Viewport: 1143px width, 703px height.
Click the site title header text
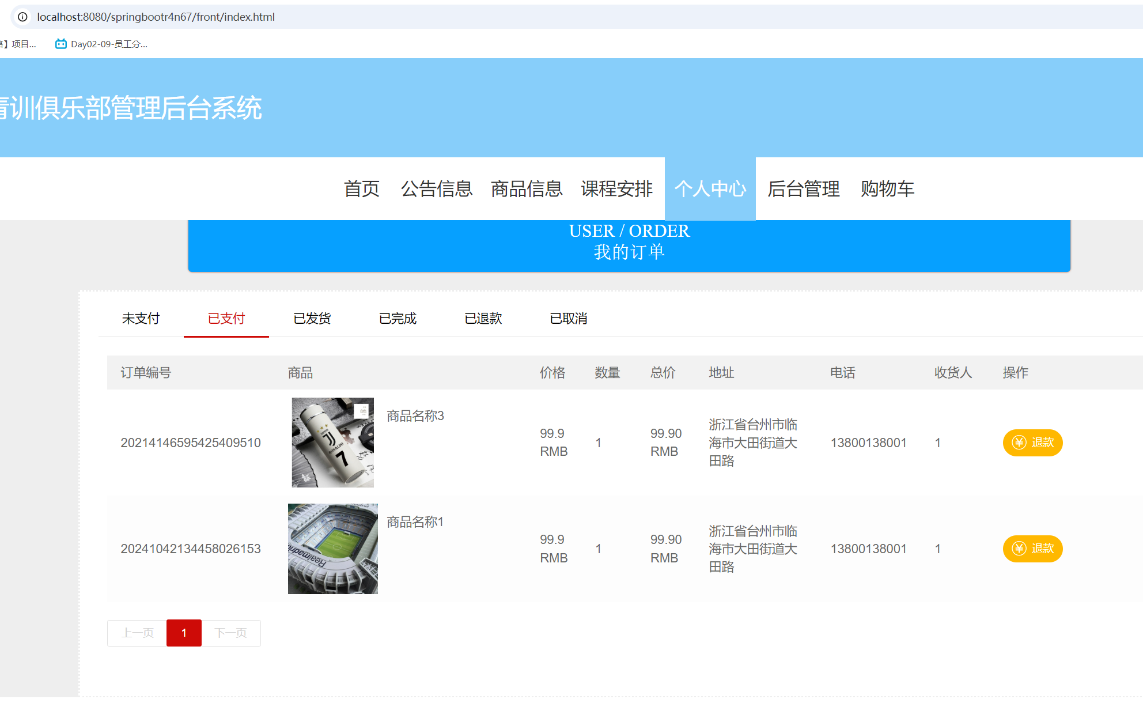click(130, 108)
